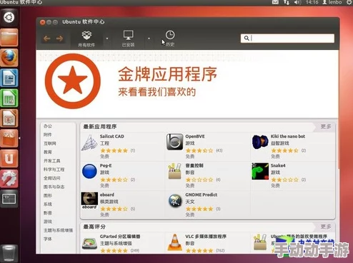Open System Settings from the launcher
This screenshot has width=353, height=263.
click(9, 179)
